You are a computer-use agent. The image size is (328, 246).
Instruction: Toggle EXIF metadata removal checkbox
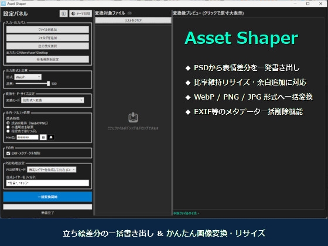tap(8, 153)
